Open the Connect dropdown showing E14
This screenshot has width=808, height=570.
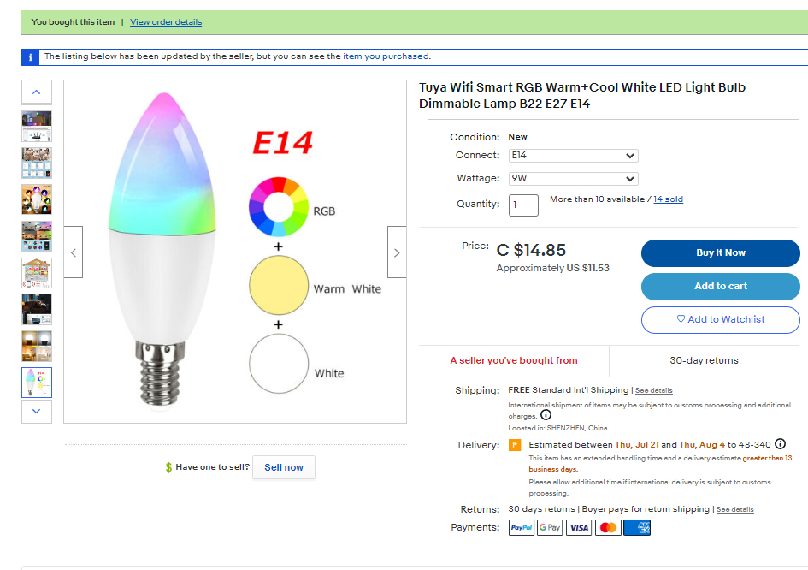(574, 156)
